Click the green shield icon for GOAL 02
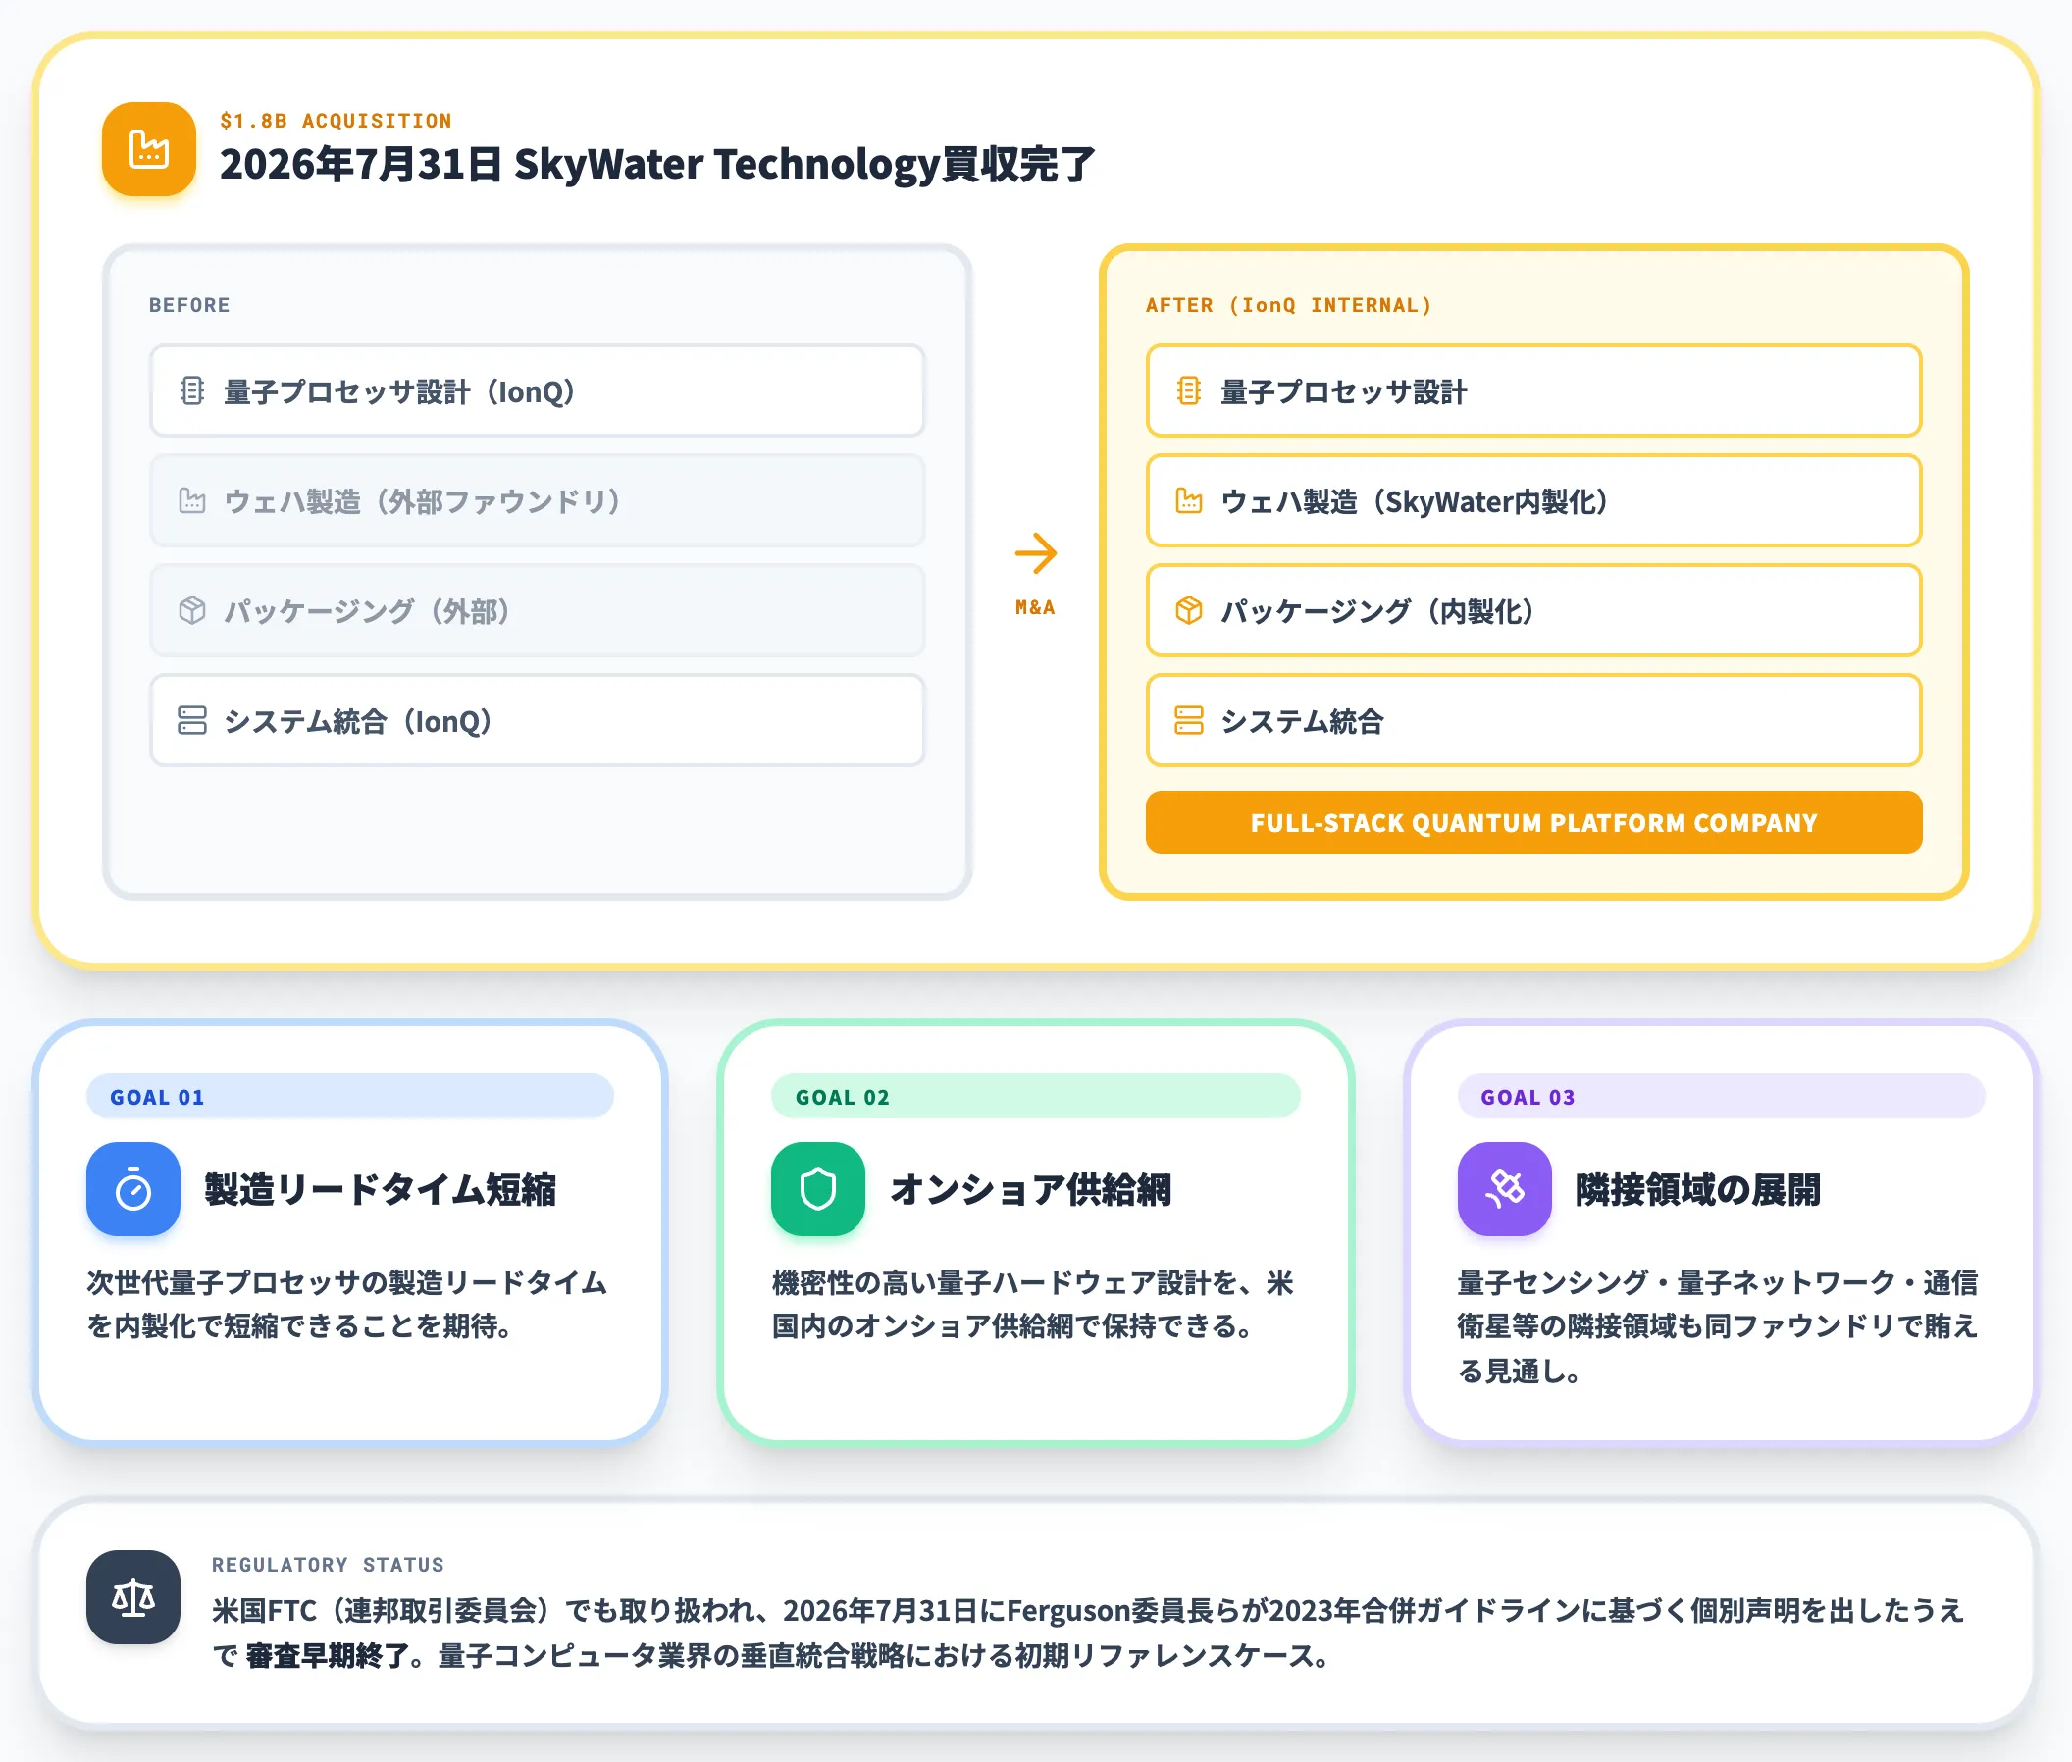Image resolution: width=2072 pixels, height=1762 pixels. pyautogui.click(x=818, y=1190)
